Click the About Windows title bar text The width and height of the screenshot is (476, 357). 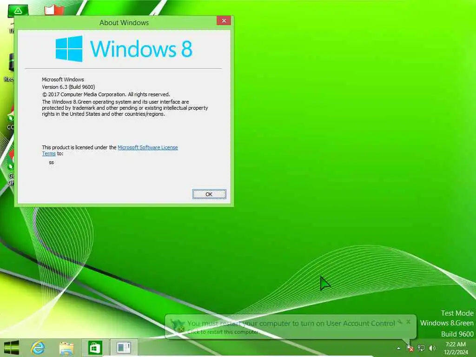124,23
